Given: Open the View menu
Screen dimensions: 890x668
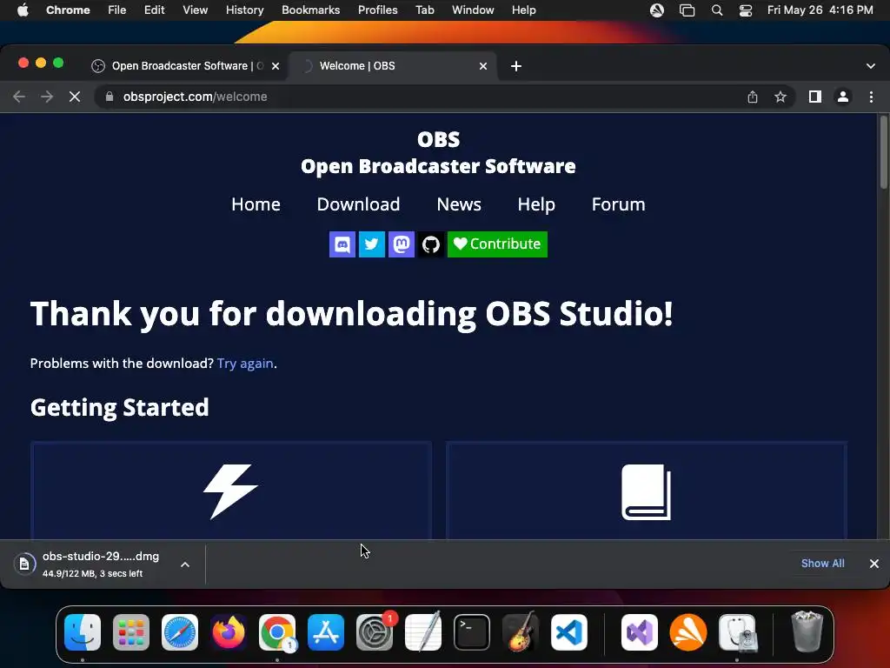Looking at the screenshot, I should click(195, 10).
